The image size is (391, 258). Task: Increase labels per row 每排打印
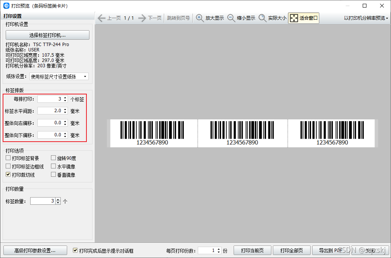tap(65, 97)
